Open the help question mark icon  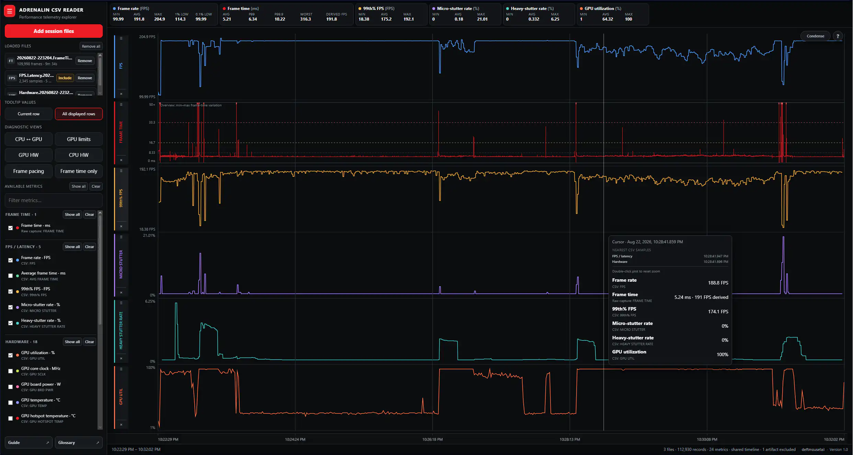tap(838, 36)
